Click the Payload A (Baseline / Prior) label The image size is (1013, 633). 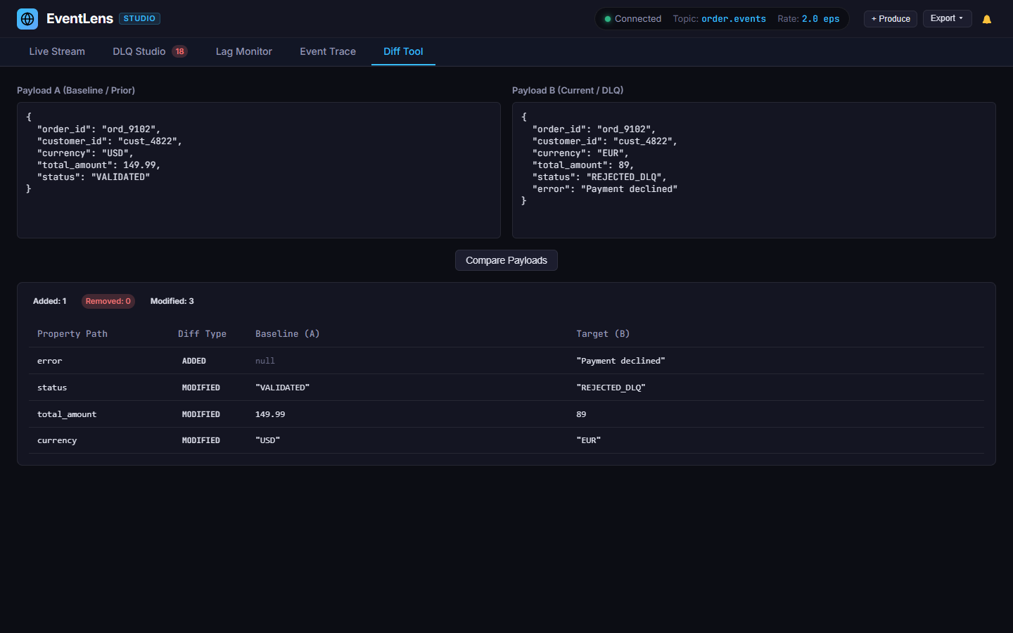[x=76, y=90]
